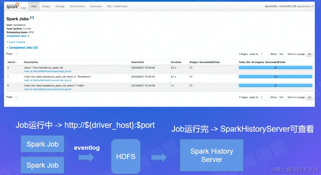Click the bottom Go button
Viewport: 321px width, 175px height.
[309, 97]
